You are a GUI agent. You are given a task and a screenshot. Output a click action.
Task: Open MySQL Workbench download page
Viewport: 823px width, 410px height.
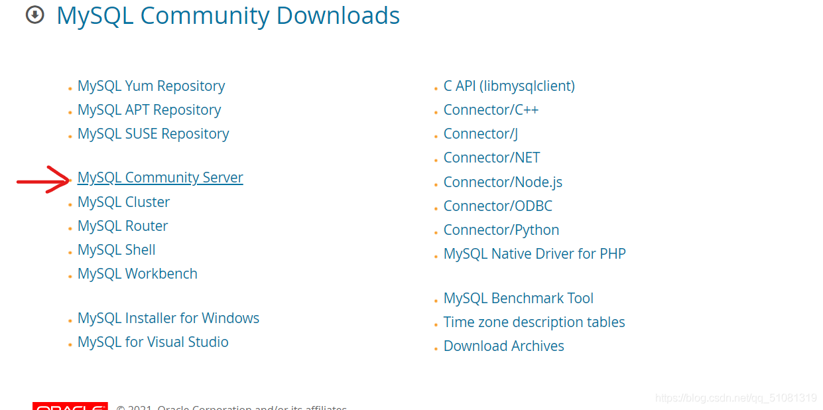(137, 273)
